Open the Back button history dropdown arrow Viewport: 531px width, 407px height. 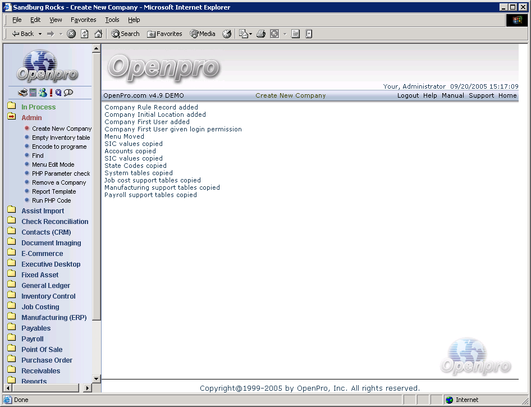(x=40, y=34)
